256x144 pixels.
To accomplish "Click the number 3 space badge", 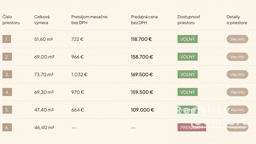I will click(7, 75).
